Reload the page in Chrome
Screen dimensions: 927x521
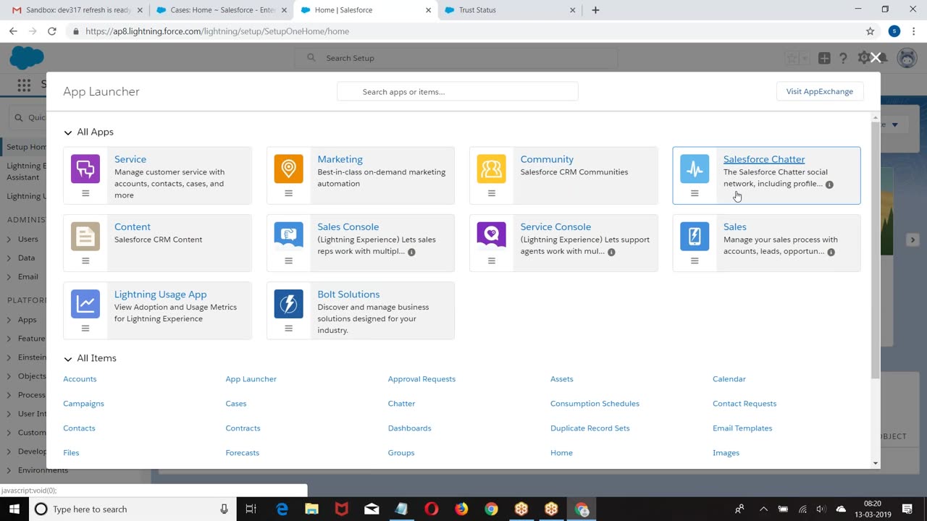(52, 31)
